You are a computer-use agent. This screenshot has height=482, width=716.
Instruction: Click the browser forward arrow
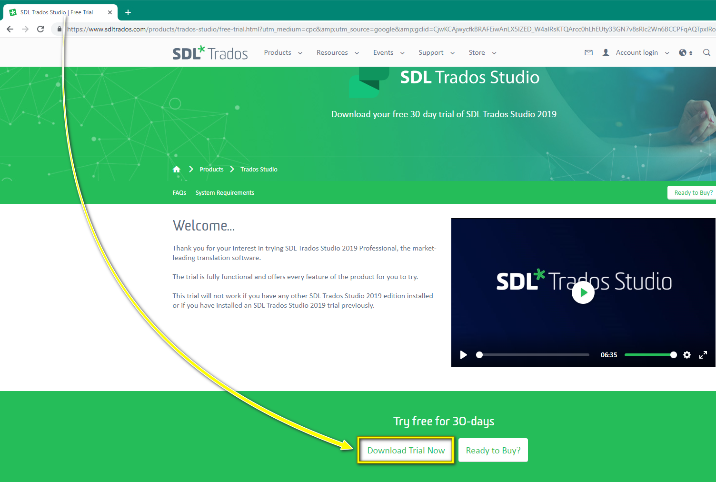point(25,29)
